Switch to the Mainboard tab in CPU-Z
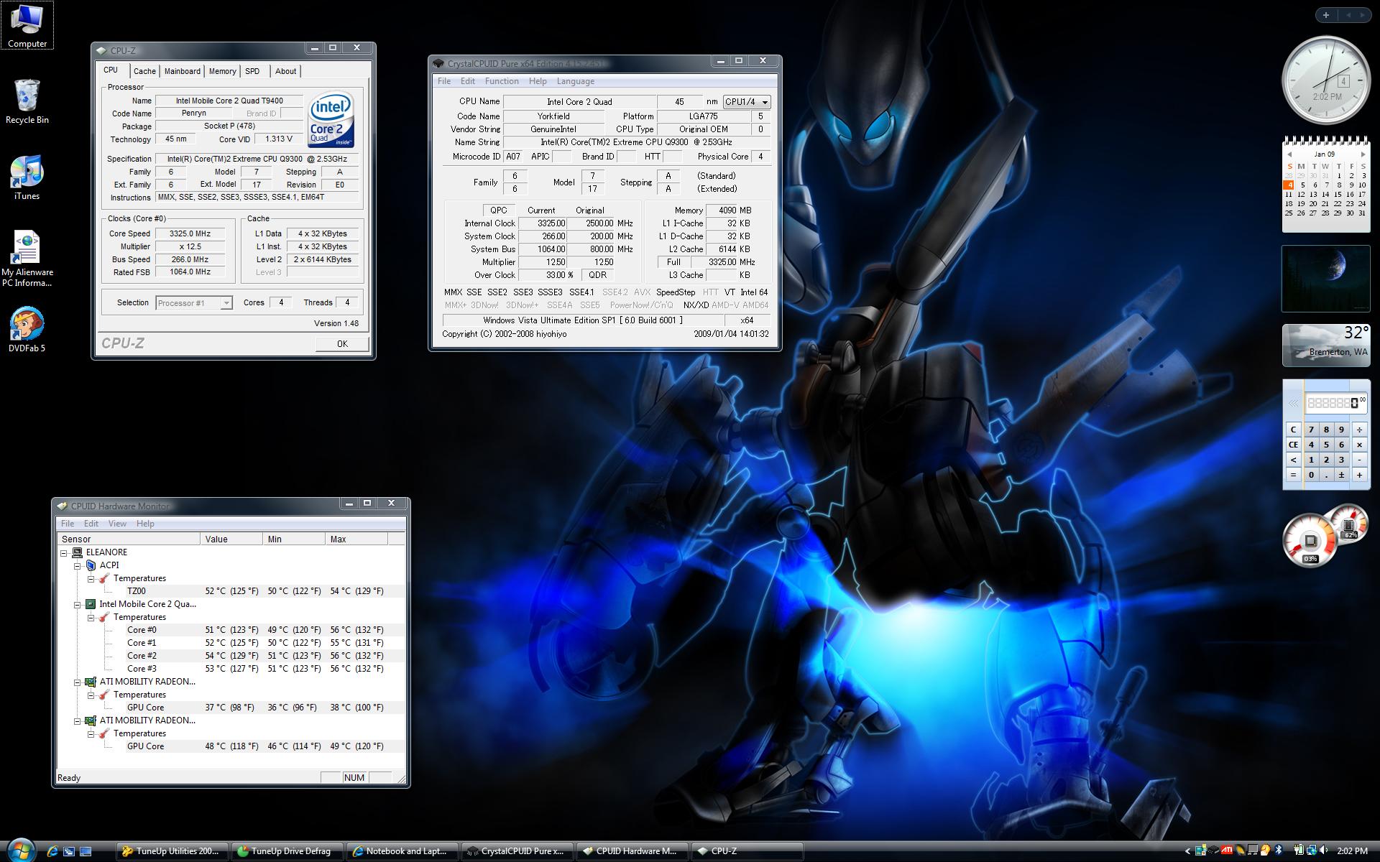1380x862 pixels. 182,71
